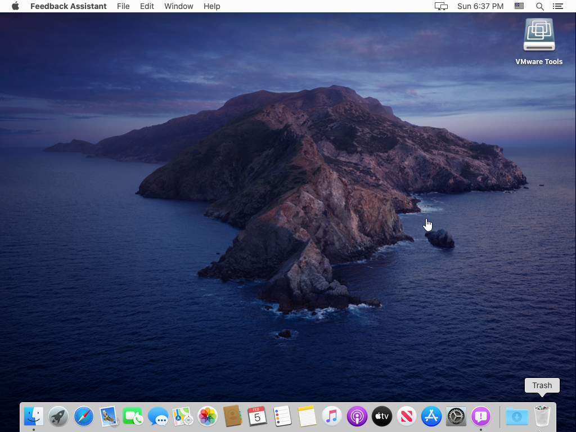
Task: Open the Launchpad rocket icon
Action: click(58, 416)
